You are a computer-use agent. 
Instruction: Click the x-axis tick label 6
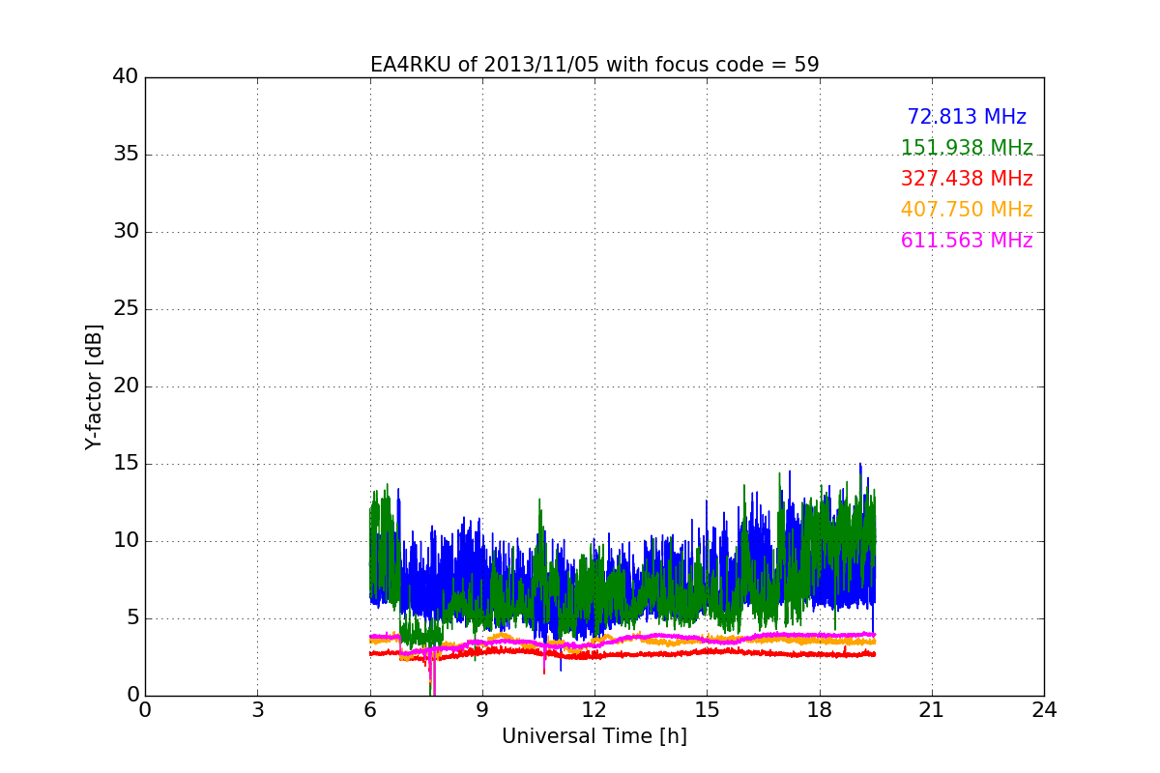coord(369,709)
